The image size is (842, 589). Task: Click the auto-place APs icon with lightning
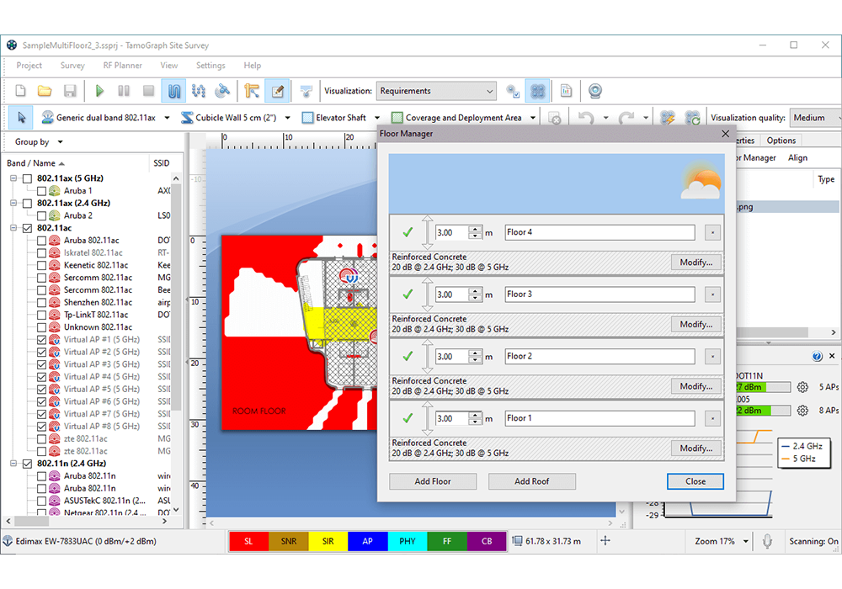668,118
